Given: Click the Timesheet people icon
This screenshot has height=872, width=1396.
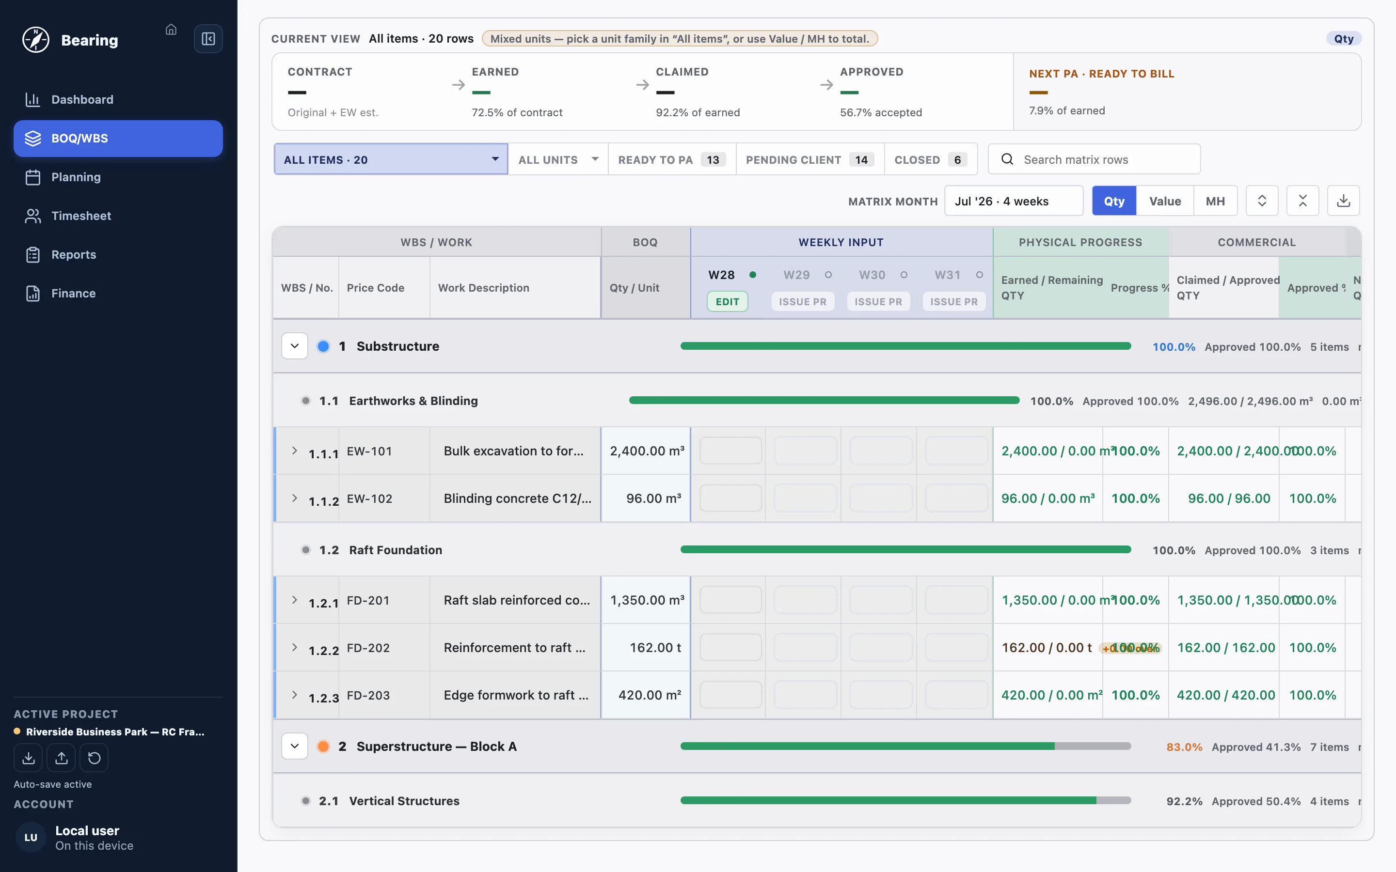Looking at the screenshot, I should click(33, 216).
